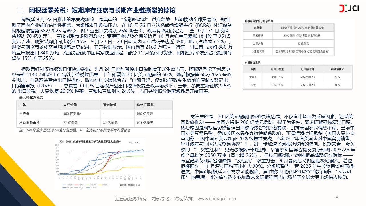Select the 待激活美元 column header
Viewport: 366px width, 206px height.
click(x=337, y=69)
